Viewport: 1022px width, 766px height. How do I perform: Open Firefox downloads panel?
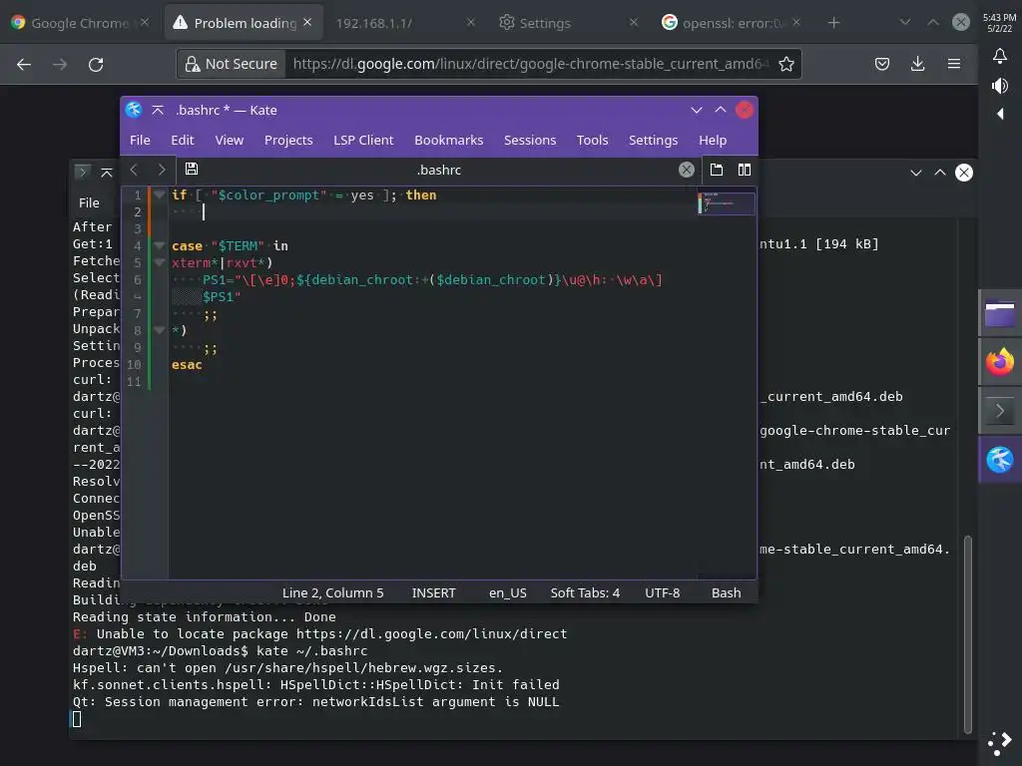(918, 64)
